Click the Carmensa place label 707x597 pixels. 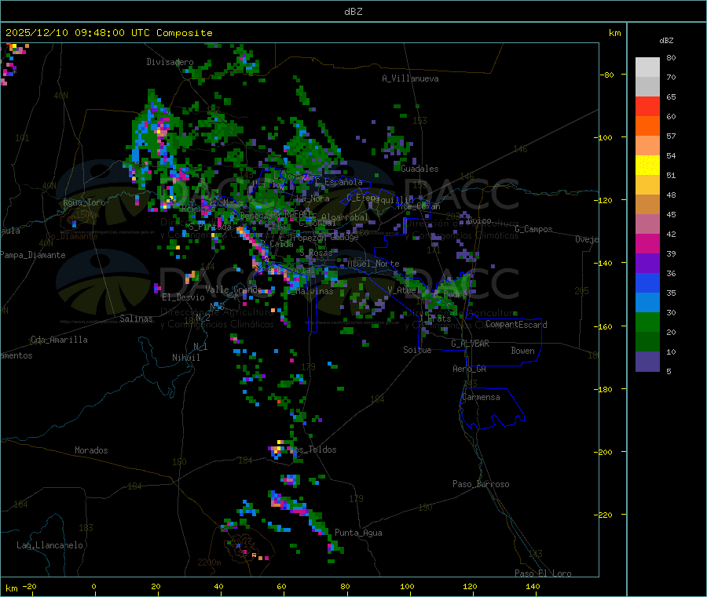[x=481, y=397]
